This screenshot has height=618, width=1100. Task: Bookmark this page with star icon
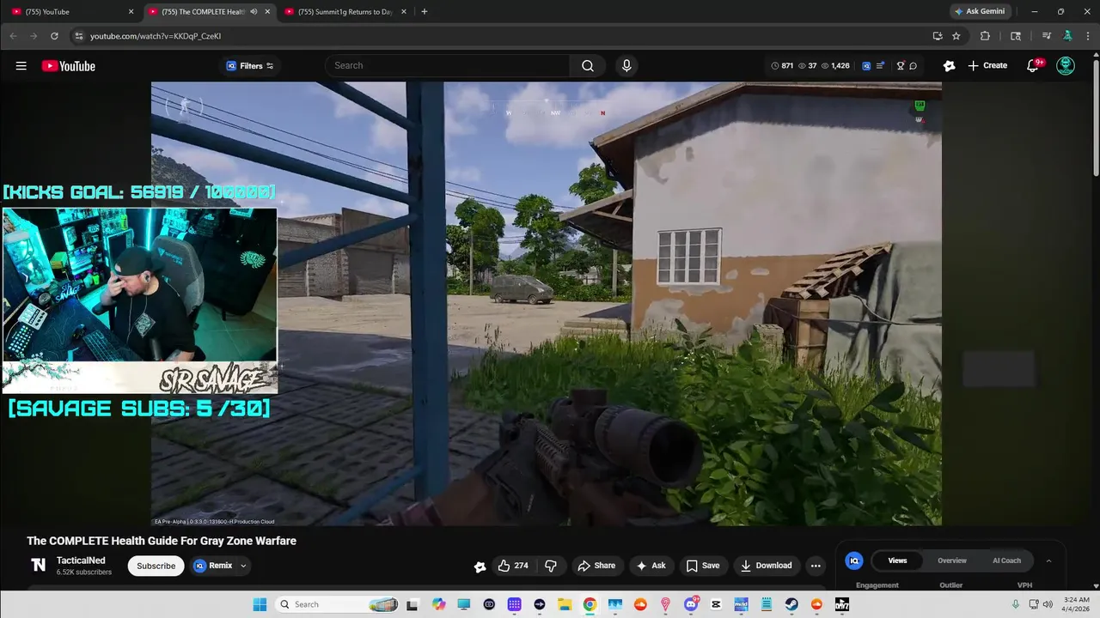(x=956, y=36)
